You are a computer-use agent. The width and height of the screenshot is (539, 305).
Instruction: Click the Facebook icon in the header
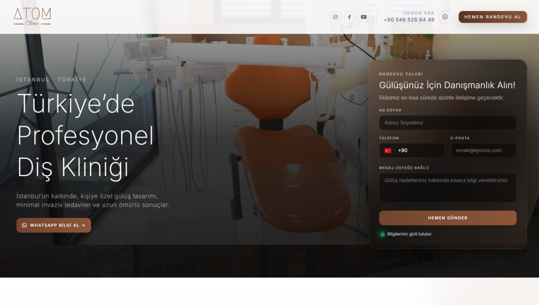click(350, 17)
